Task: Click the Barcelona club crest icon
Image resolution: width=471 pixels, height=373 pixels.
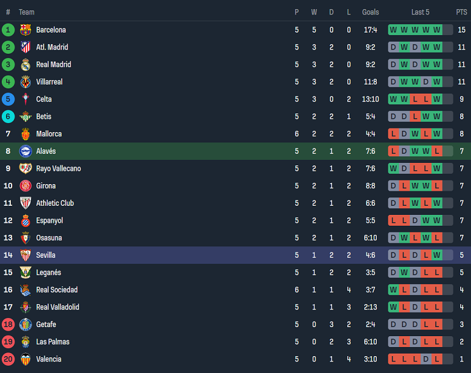Action: 25,30
